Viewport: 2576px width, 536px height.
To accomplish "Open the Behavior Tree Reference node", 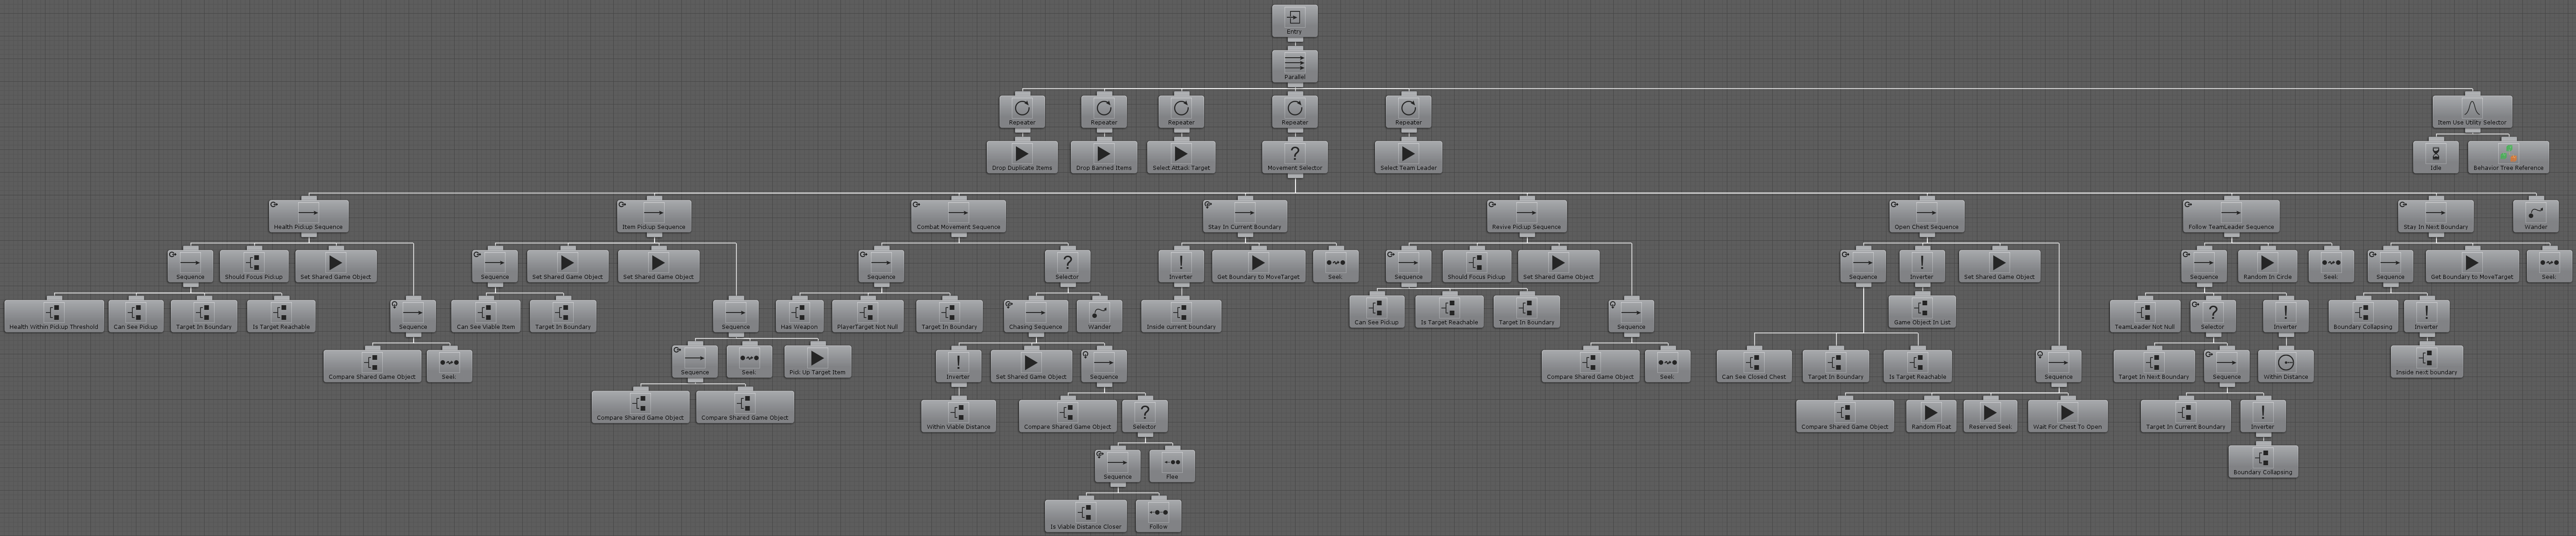I will [x=2508, y=157].
